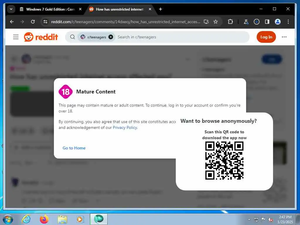Launch Firefox from taskbar

(44, 219)
